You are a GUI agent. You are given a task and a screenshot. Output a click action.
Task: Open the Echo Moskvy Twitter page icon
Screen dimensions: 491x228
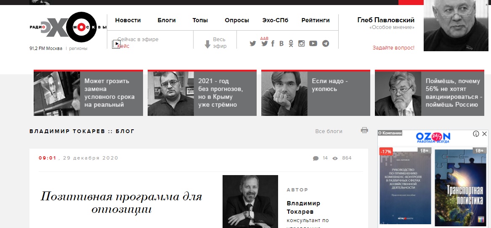pos(253,43)
